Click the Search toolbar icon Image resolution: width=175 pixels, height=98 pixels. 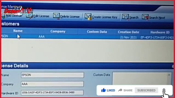126,17
